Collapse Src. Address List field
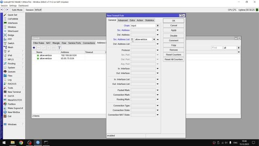The width and height of the screenshot is (259, 146). pyautogui.click(x=158, y=39)
